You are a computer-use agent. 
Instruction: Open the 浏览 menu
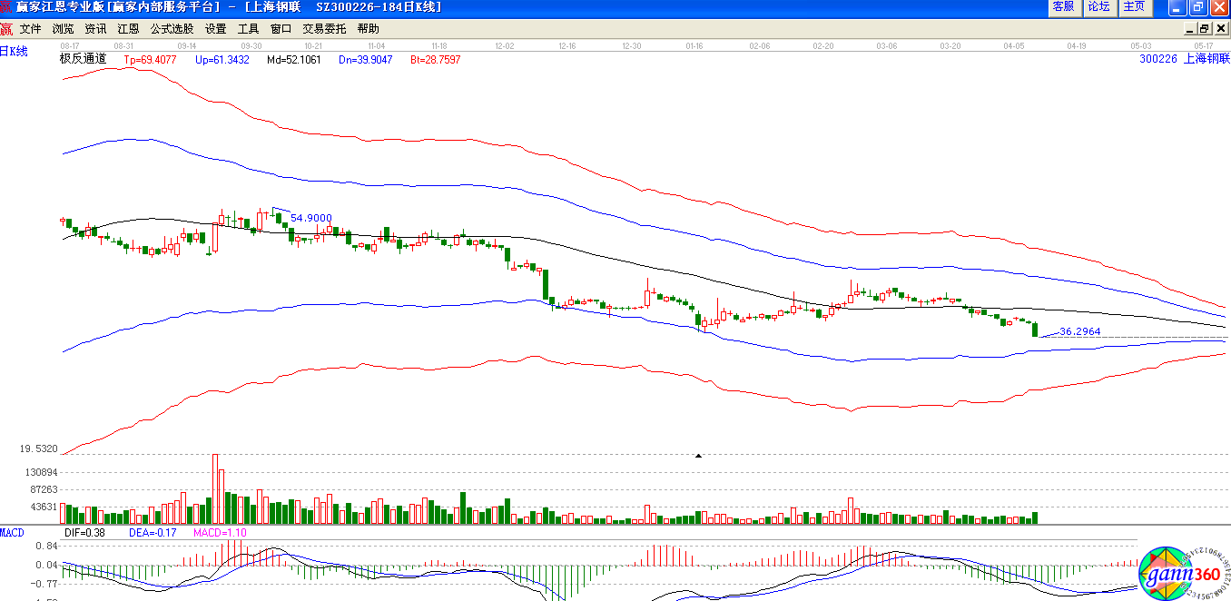click(x=64, y=29)
